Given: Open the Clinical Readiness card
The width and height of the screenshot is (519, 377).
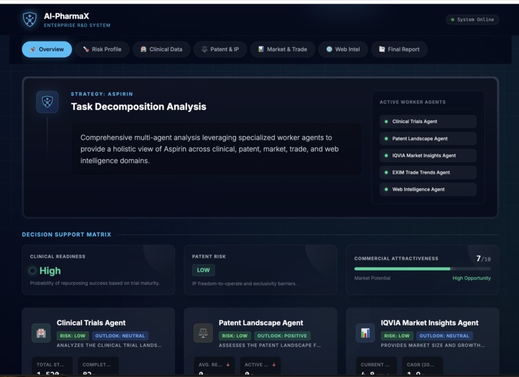Looking at the screenshot, I should (98, 270).
